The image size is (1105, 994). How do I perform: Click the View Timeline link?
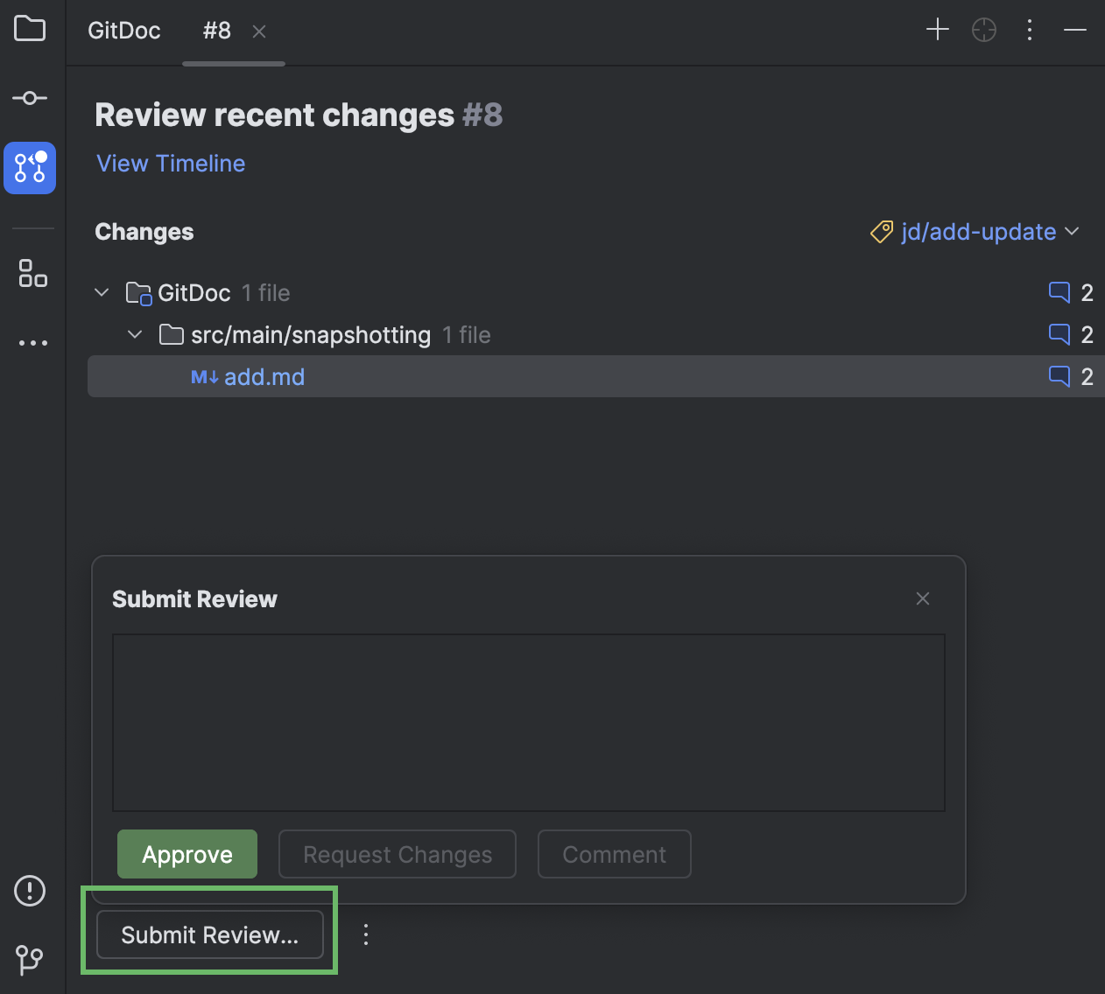coord(170,163)
